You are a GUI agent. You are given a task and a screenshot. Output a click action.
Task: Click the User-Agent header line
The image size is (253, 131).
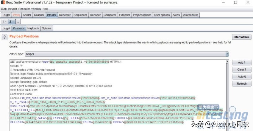(61, 86)
